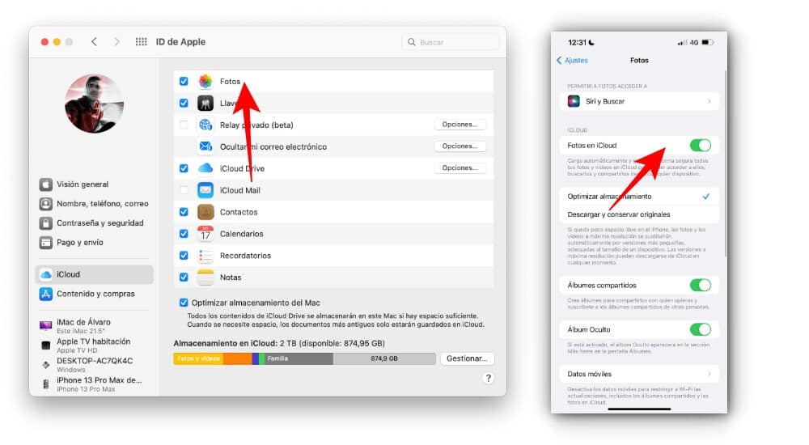Click the iCloud Drive cloud icon
The height and width of the screenshot is (445, 809).
205,168
